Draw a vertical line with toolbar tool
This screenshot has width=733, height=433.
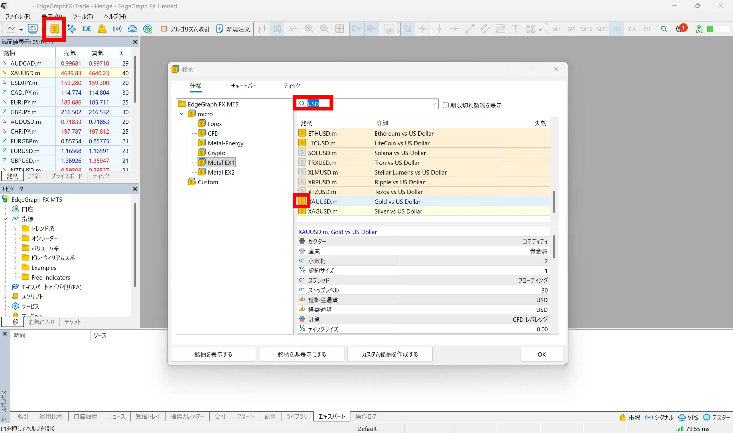coord(440,29)
